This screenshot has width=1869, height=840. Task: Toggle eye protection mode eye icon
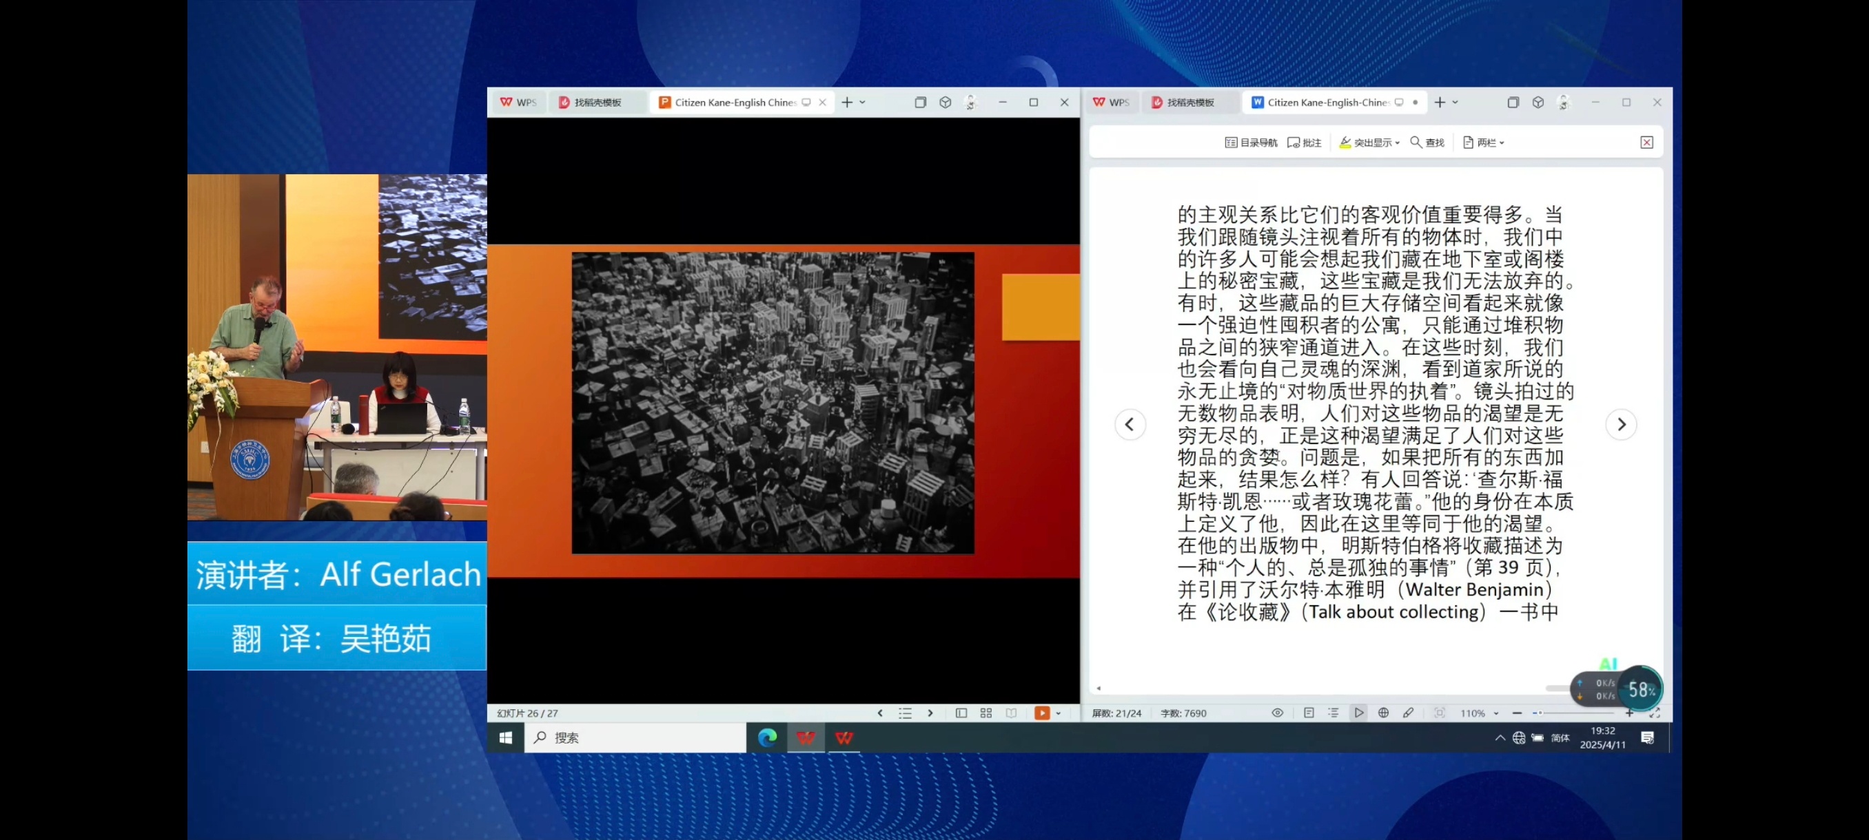click(1278, 713)
